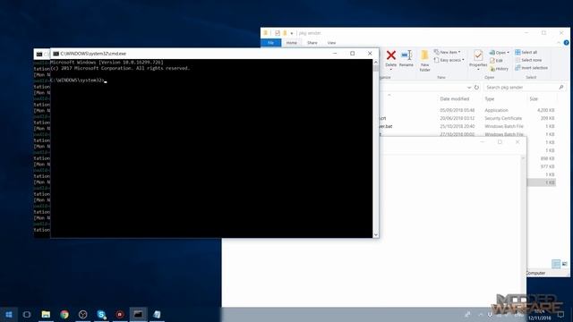Viewport: 573px width, 322px height.
Task: Open OBS Studio from the taskbar
Action: click(83, 314)
